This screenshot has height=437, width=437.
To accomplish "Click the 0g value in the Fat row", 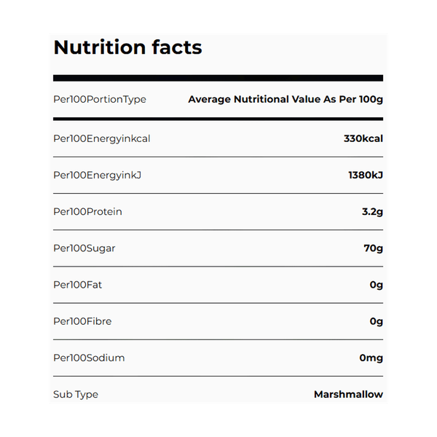I will (x=376, y=285).
